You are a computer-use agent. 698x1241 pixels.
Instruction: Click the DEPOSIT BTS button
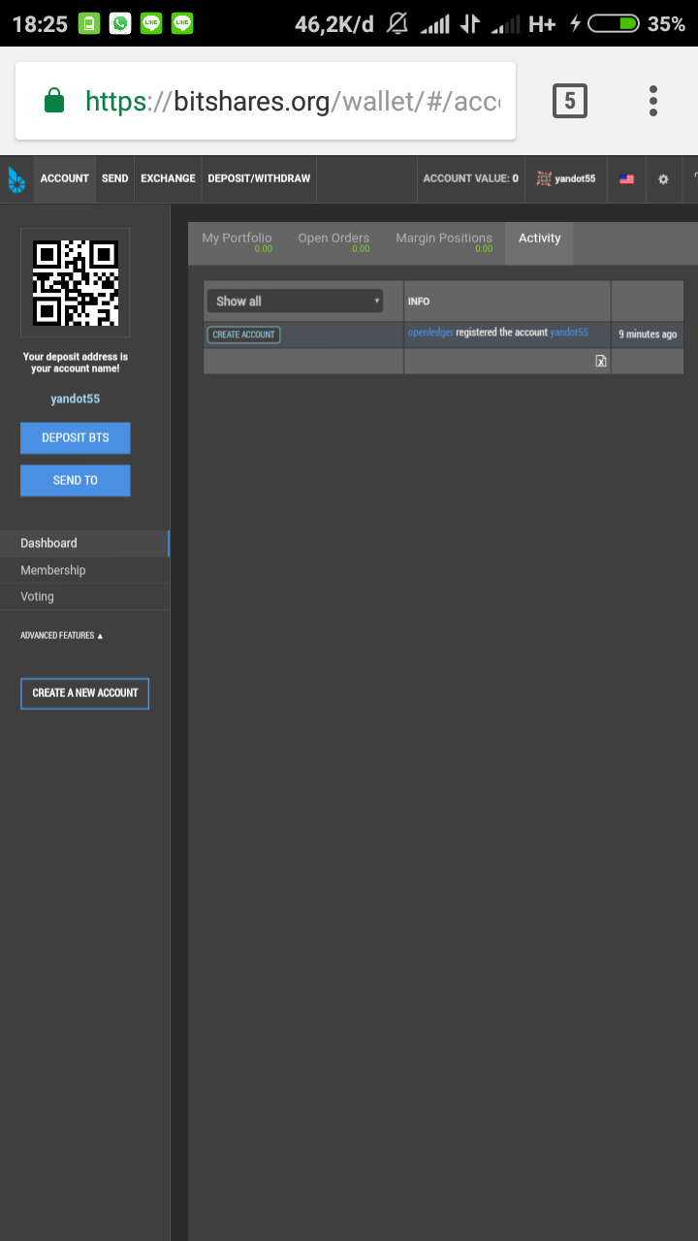click(76, 438)
